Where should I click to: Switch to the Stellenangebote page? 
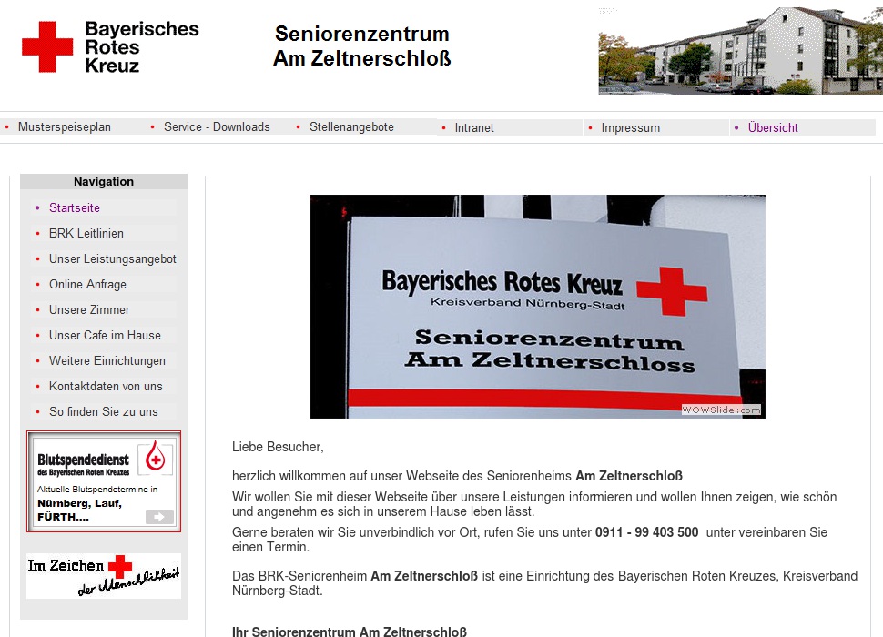pos(351,127)
